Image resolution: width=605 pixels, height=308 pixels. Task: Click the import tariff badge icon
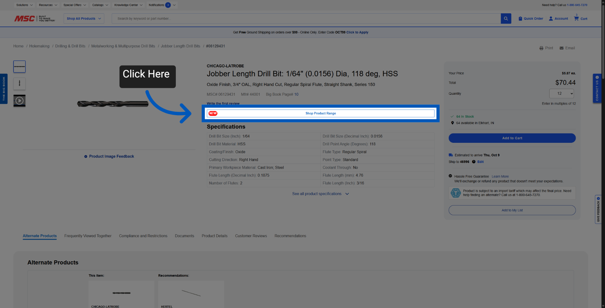point(456,193)
